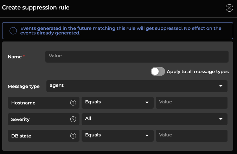
Task: Click the required Name label
Action: point(15,57)
